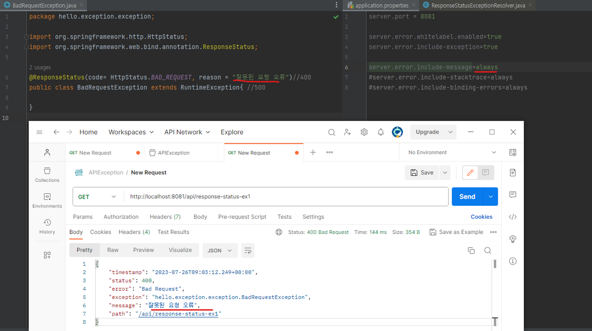Open the tab options three-dots icon

click(x=329, y=152)
